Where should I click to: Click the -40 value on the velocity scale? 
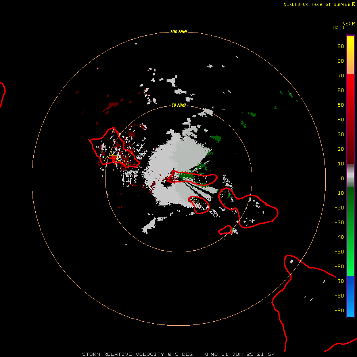click(x=339, y=237)
